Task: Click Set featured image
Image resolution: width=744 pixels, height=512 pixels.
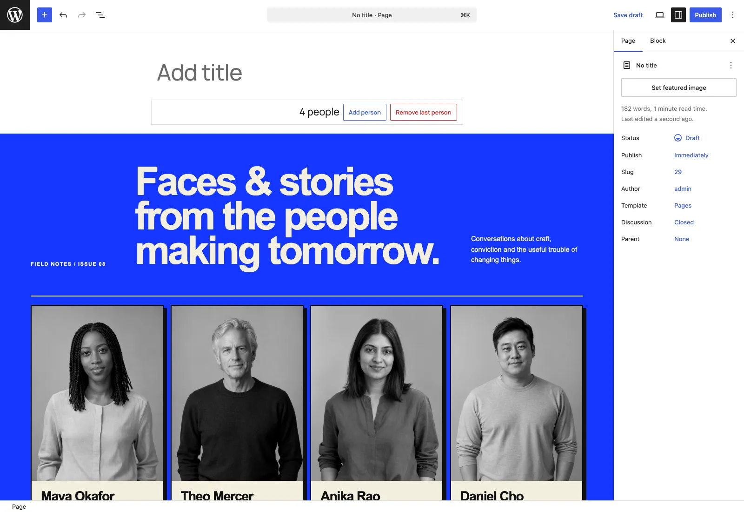Action: coord(679,88)
